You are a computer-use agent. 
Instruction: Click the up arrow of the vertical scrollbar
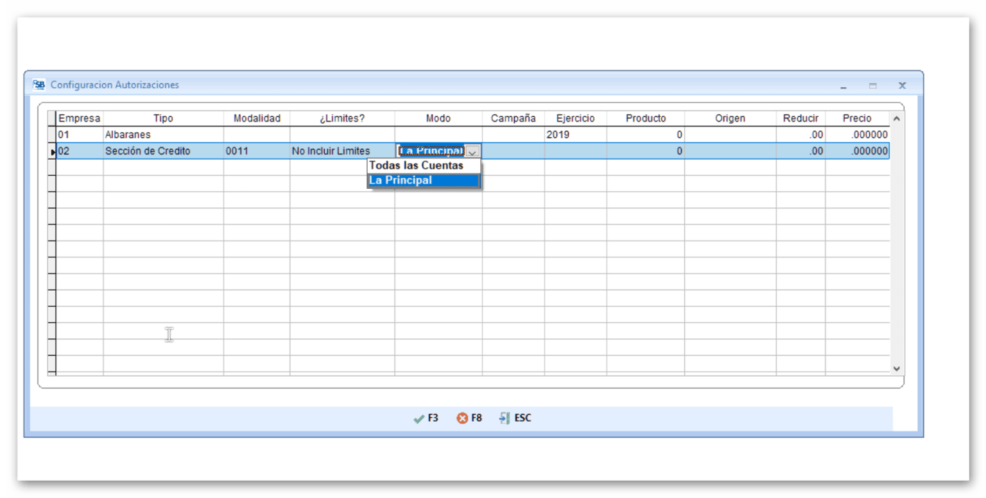click(x=896, y=118)
